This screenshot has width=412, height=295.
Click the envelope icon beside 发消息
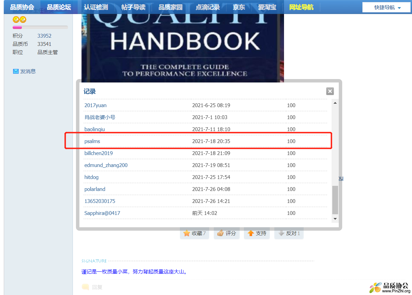click(16, 71)
